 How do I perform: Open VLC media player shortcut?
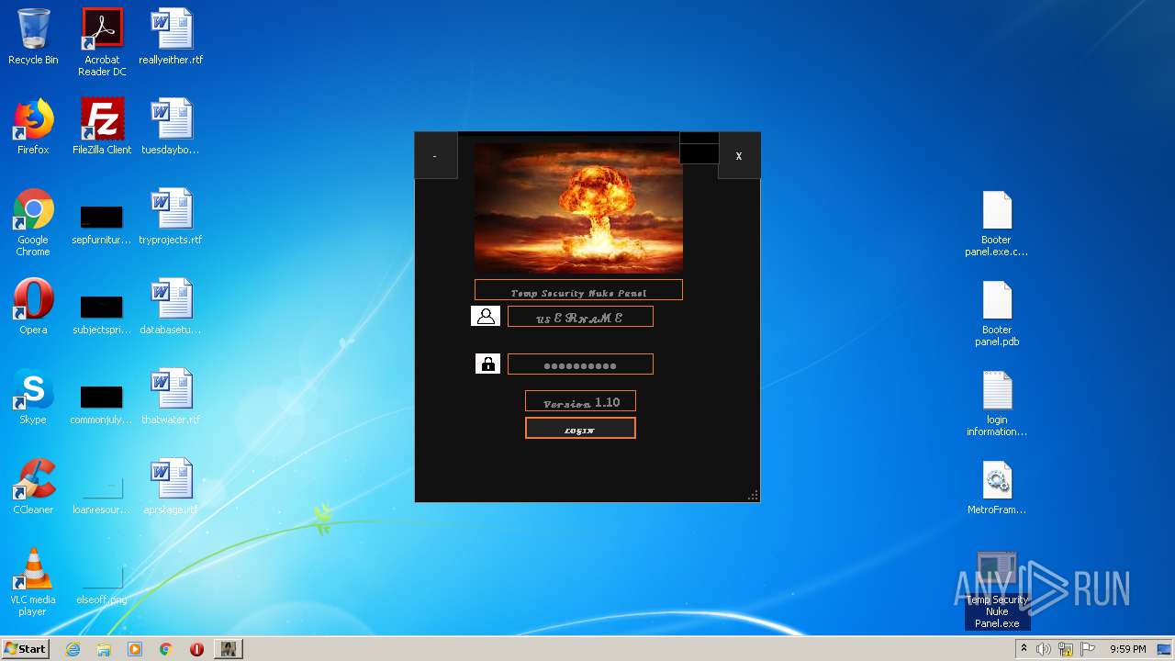click(33, 582)
